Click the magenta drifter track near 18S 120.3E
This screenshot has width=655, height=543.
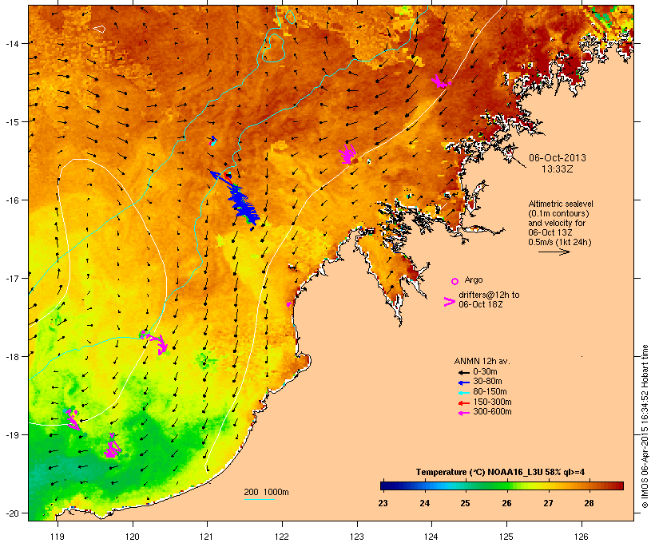pos(154,341)
